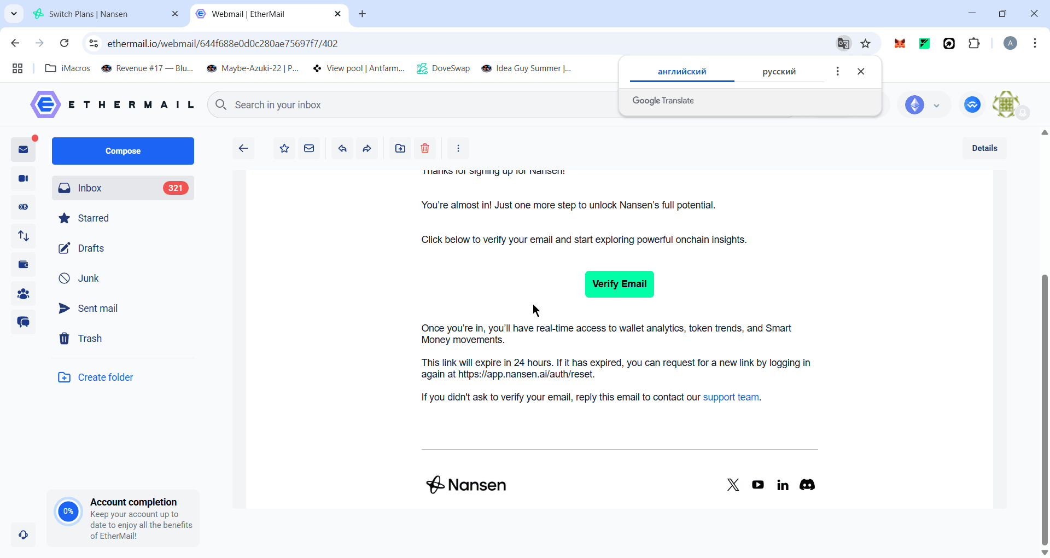The width and height of the screenshot is (1050, 558).
Task: Open Starred folder
Action: click(x=123, y=218)
